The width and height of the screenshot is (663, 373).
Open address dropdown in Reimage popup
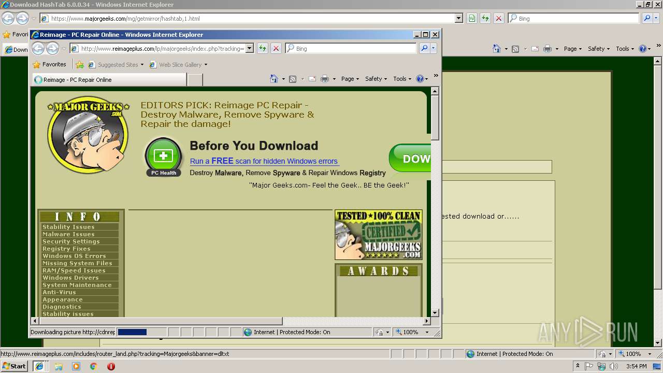point(249,48)
